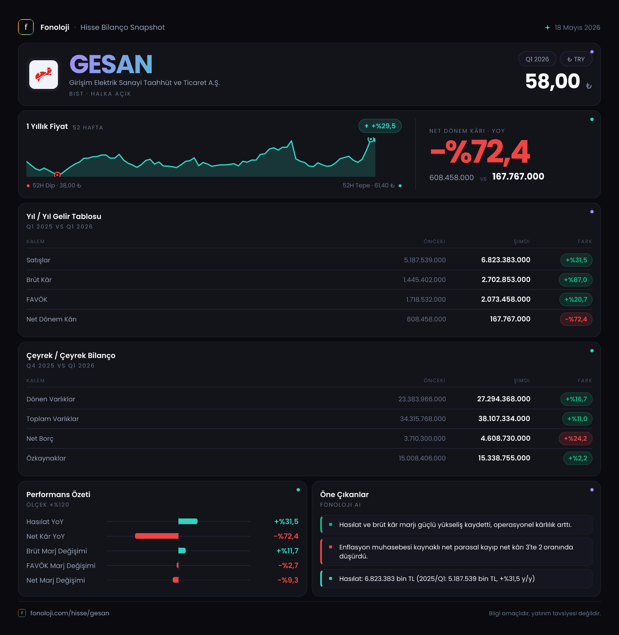Click the Brüt Marj Değişimi performance bar
The height and width of the screenshot is (635, 619).
click(x=182, y=551)
